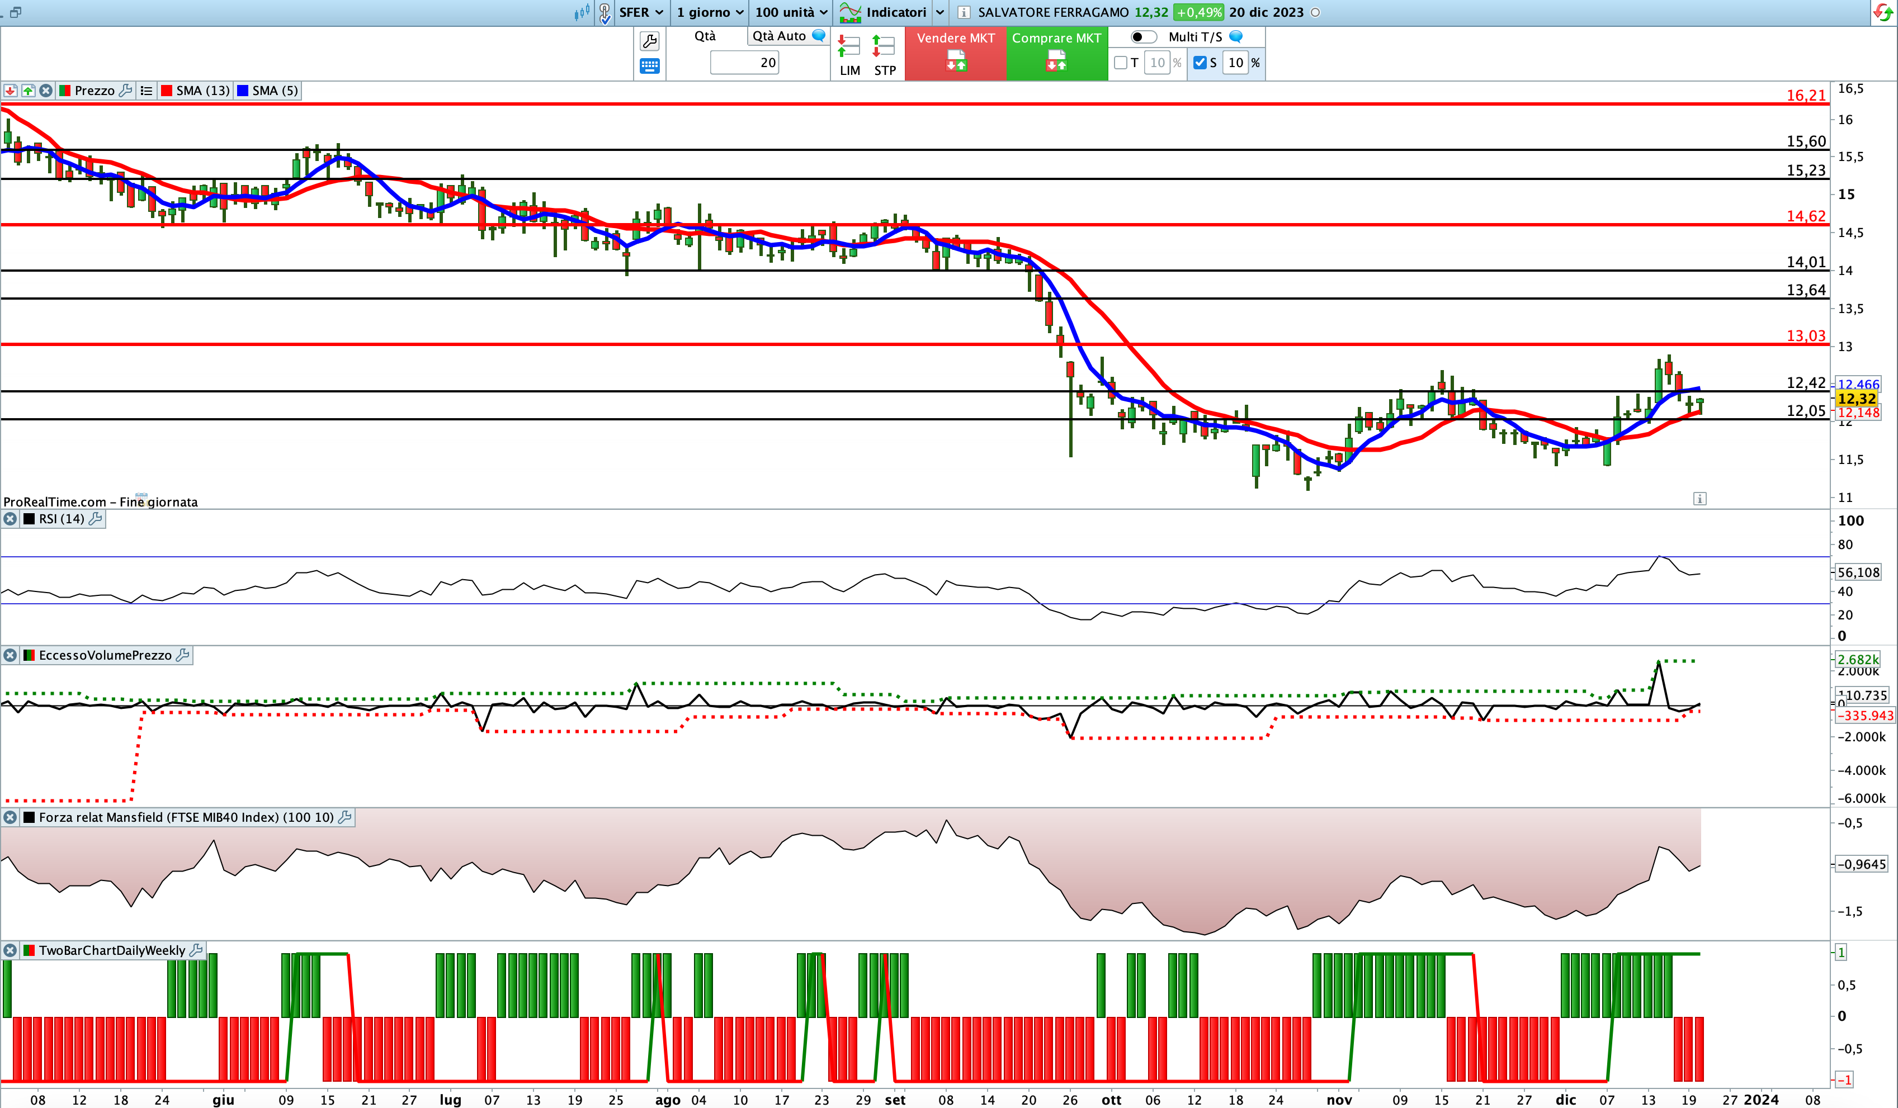Viewport: 1898px width, 1108px height.
Task: Click the 12,42 horizontal level label
Action: coord(1806,382)
